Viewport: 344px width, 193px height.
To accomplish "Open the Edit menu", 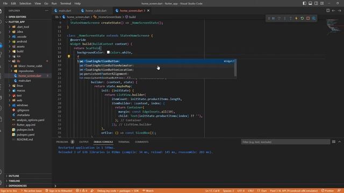I will 13,3.
